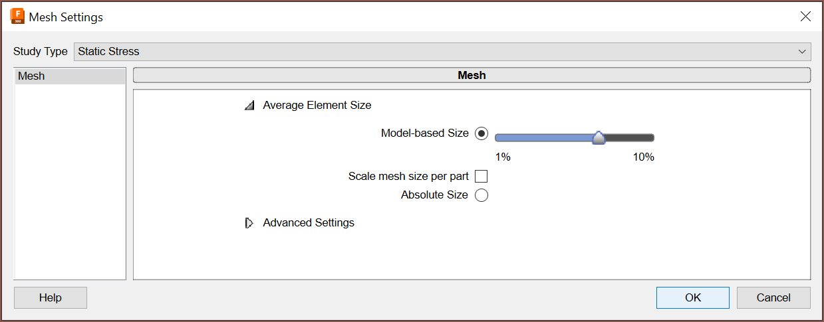Enable Scale mesh size per part checkbox
824x322 pixels.
(481, 177)
